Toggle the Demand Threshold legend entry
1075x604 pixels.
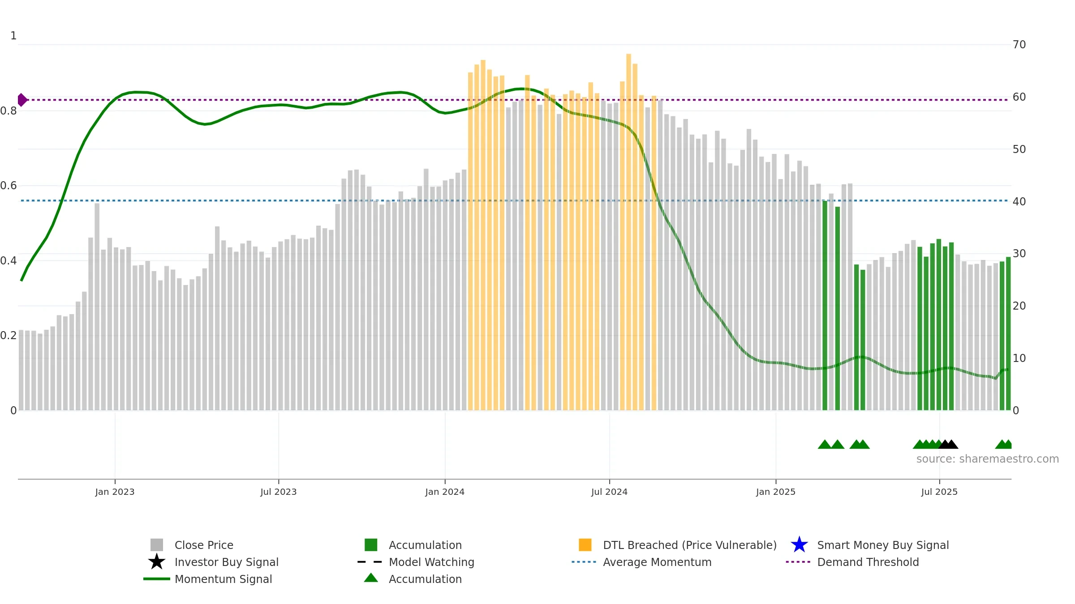pyautogui.click(x=868, y=562)
